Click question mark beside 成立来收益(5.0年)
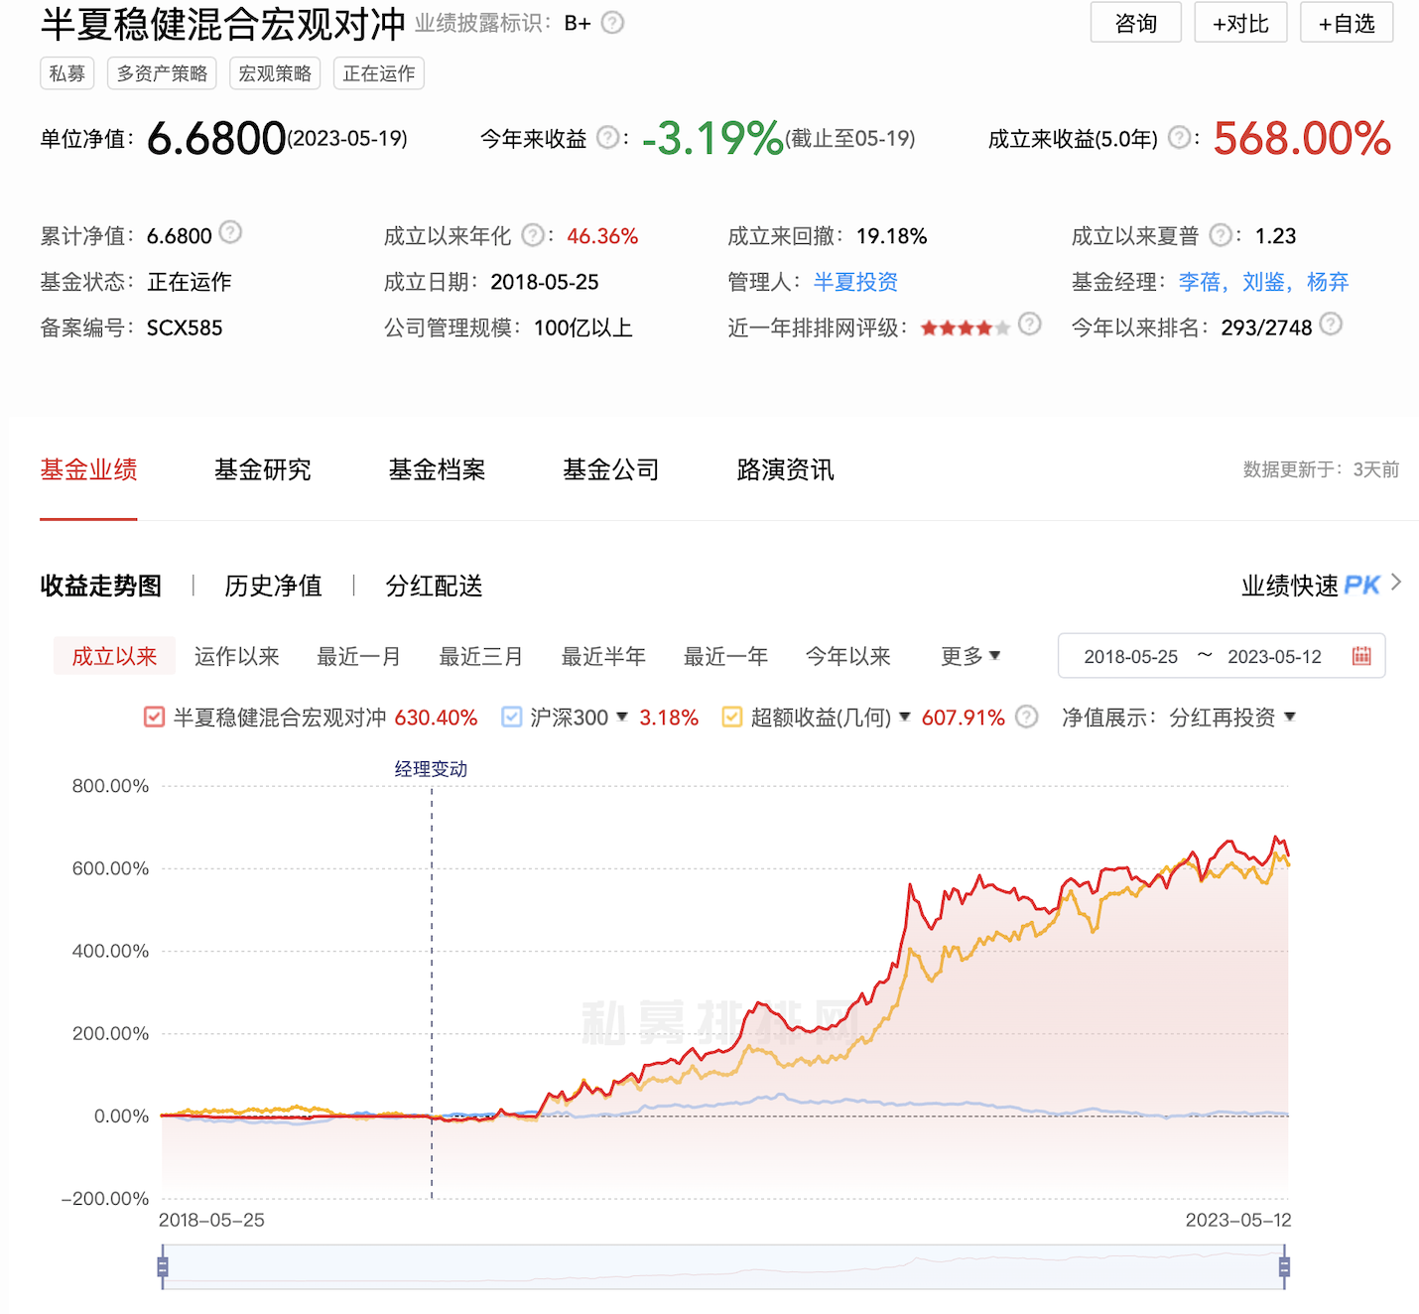Viewport: 1419px width, 1314px height. point(1179,138)
